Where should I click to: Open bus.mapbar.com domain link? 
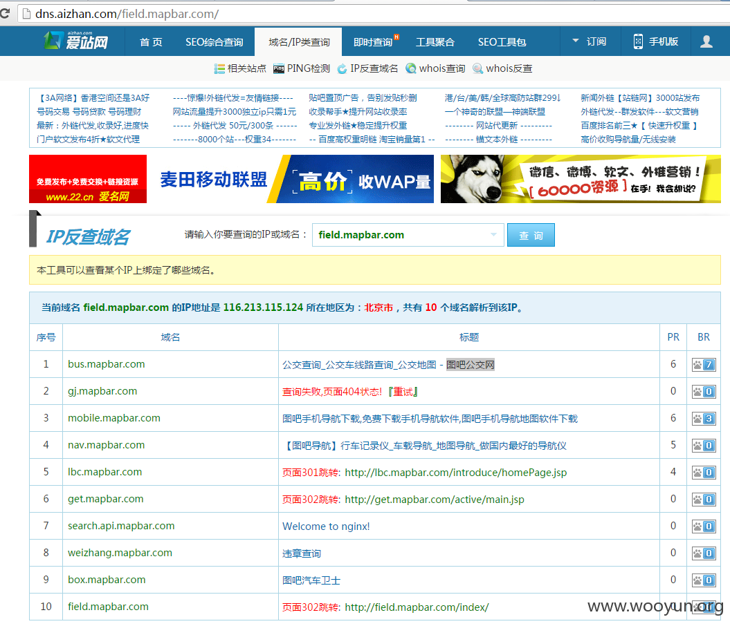tap(106, 364)
